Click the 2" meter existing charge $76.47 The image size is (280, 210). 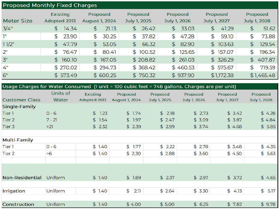[66, 52]
